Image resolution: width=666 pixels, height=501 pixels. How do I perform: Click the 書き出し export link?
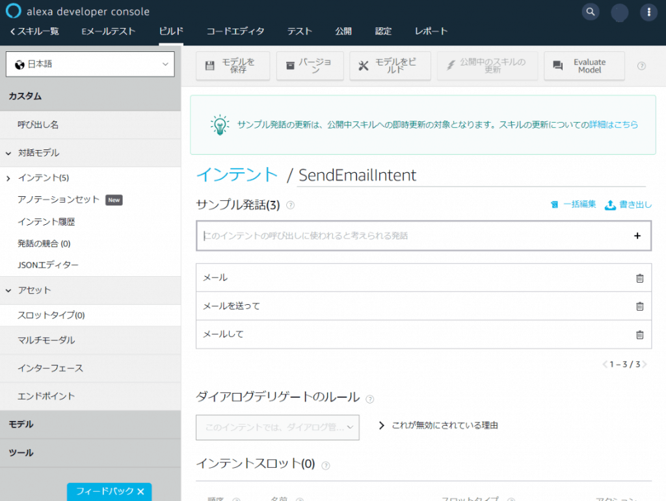pos(628,205)
